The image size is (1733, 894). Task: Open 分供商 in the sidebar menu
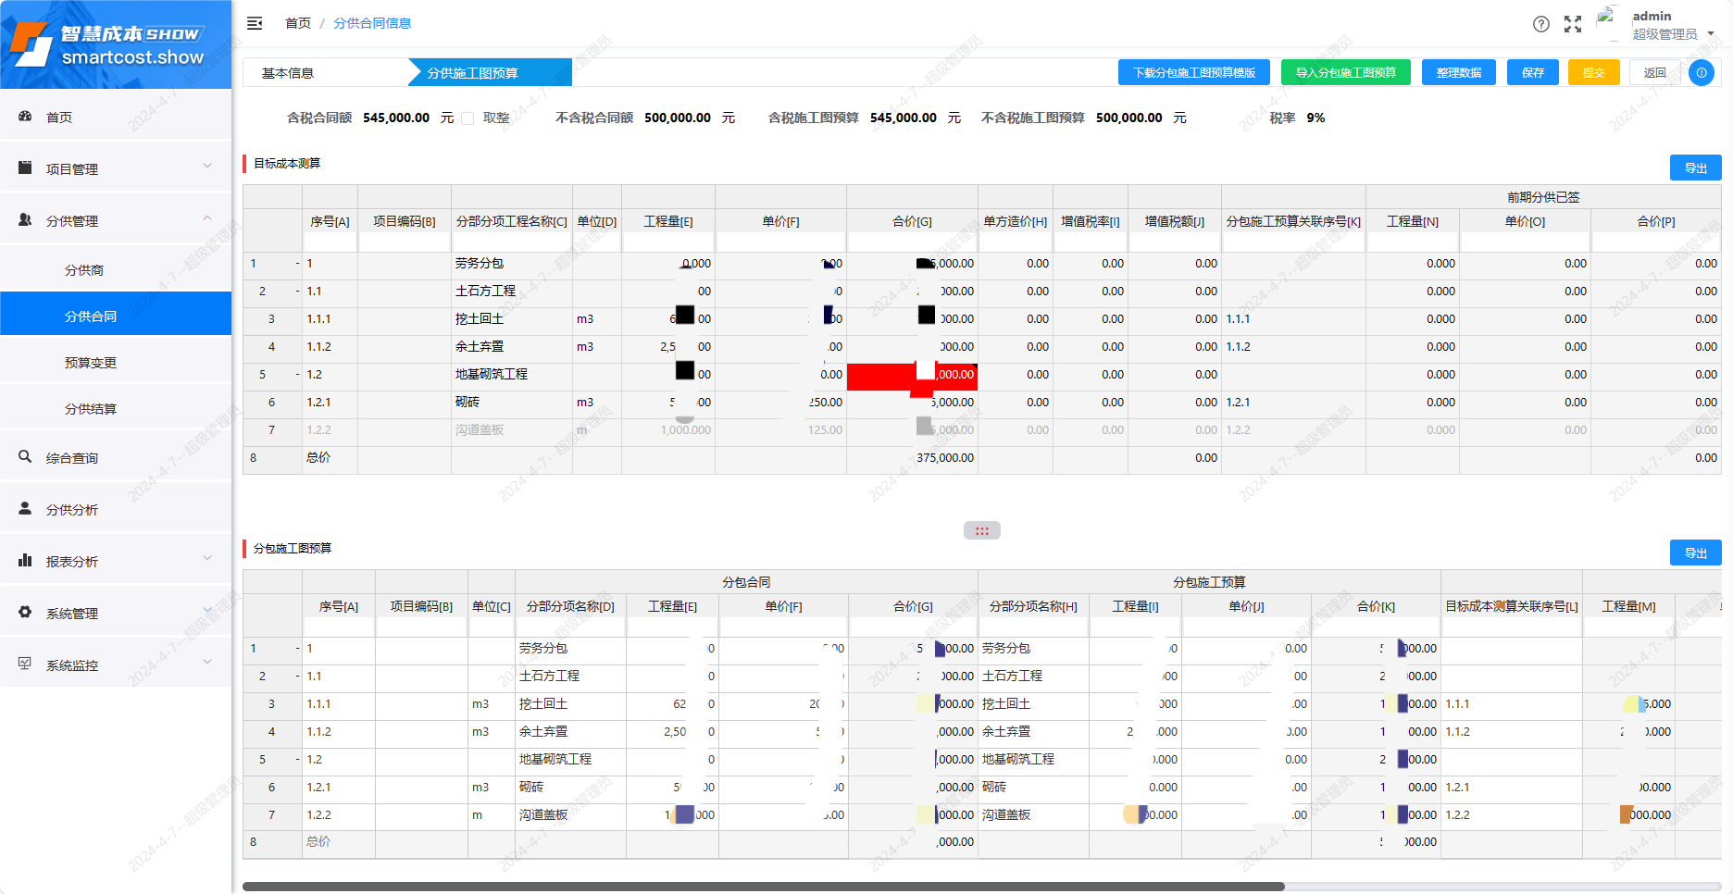(84, 270)
